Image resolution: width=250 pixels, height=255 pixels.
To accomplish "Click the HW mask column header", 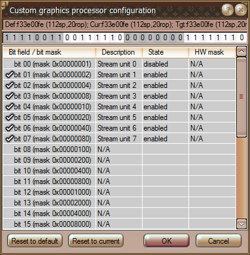I will 212,52.
